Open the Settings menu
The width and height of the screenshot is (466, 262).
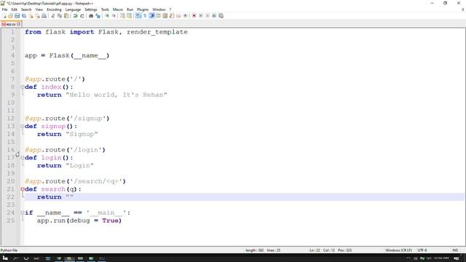click(90, 9)
